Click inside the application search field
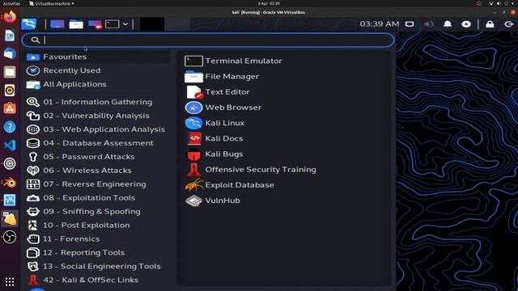 208,40
